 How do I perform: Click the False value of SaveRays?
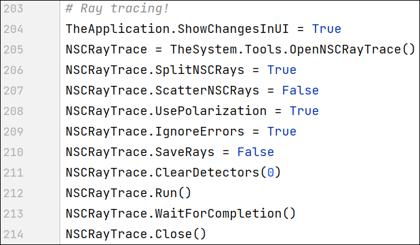256,152
